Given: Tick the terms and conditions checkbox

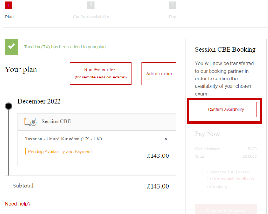Looking at the screenshot, I should pyautogui.click(x=199, y=171).
